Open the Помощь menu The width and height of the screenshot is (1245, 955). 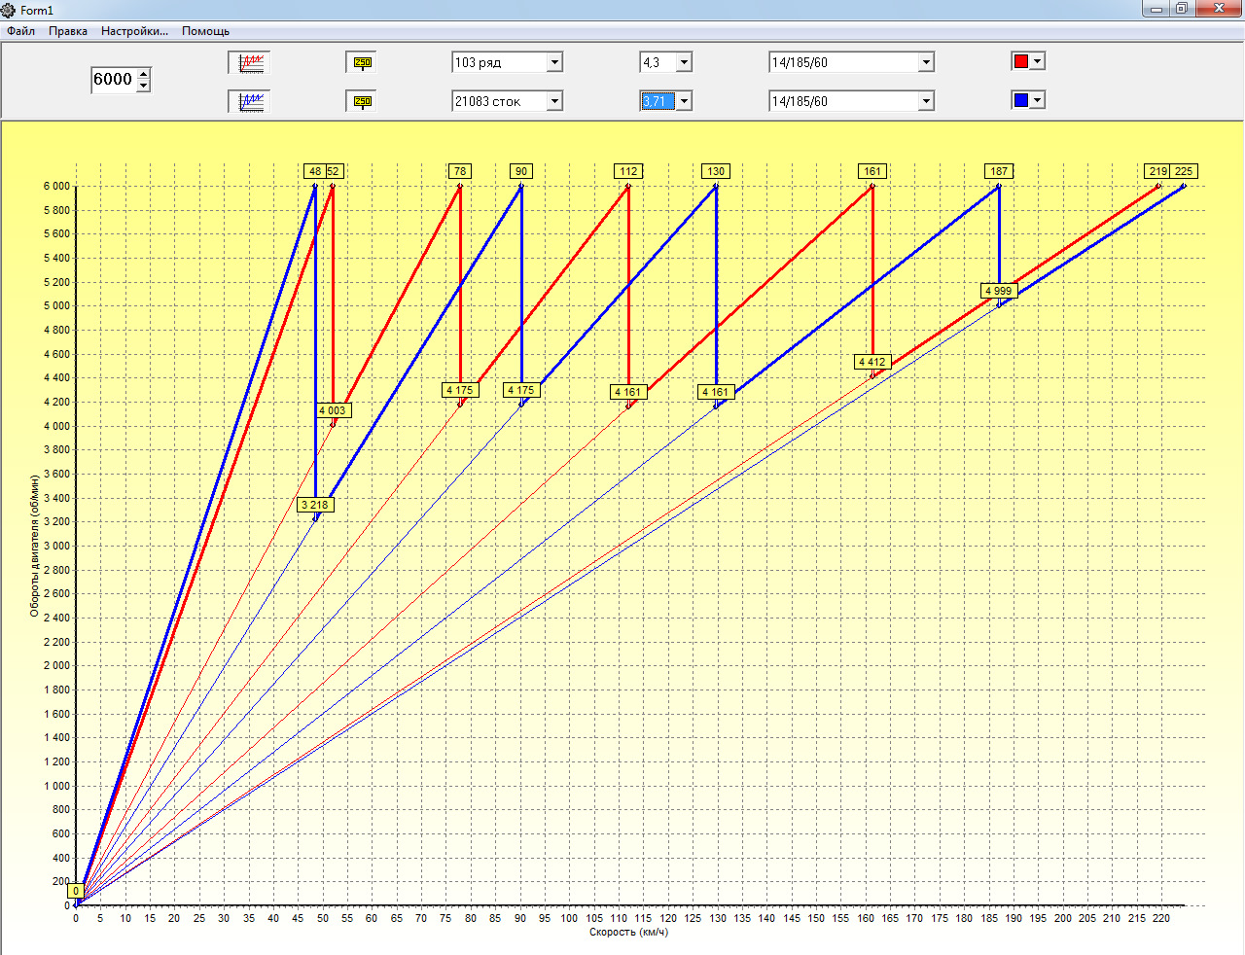coord(205,31)
